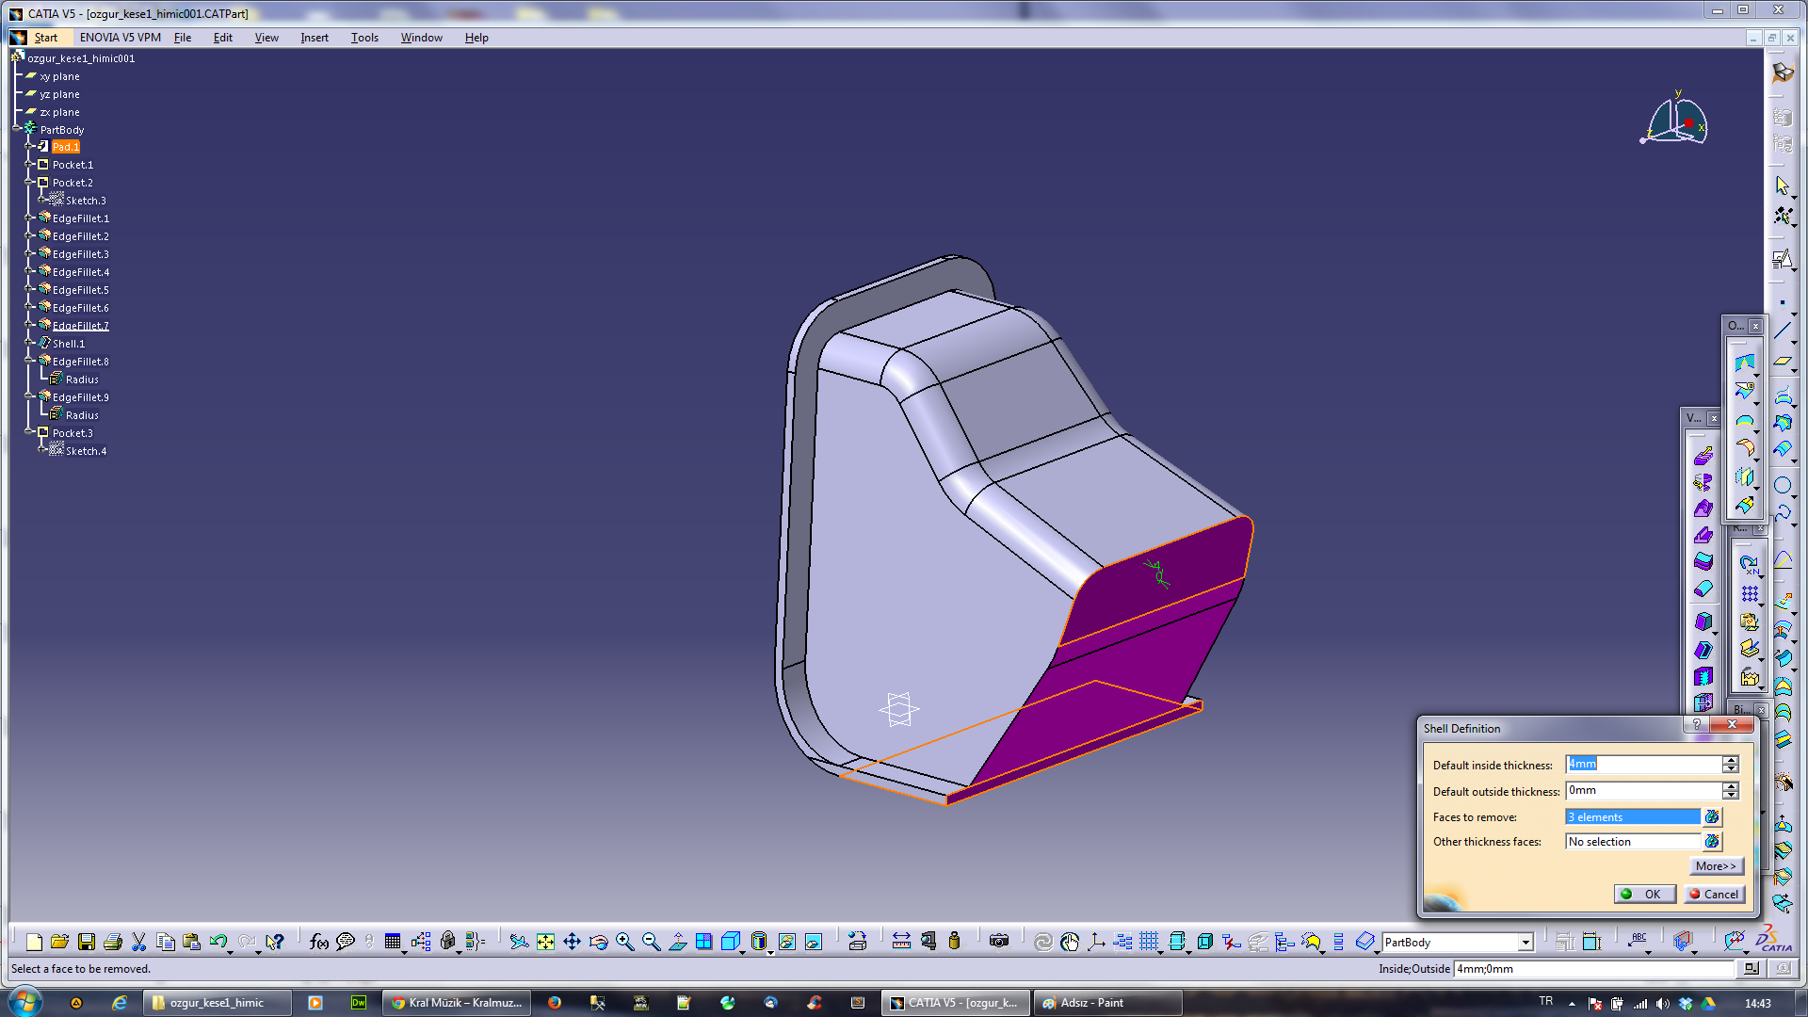1808x1017 pixels.
Task: Click OK in Shell Definition dialog
Action: pyautogui.click(x=1644, y=895)
